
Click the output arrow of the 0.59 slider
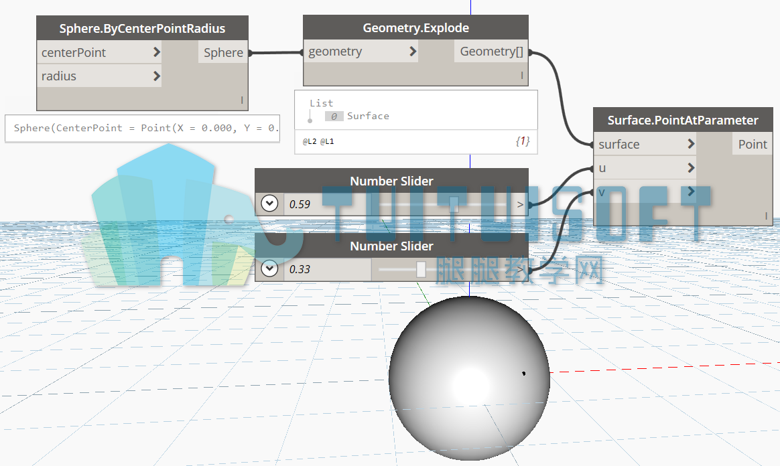(x=520, y=204)
